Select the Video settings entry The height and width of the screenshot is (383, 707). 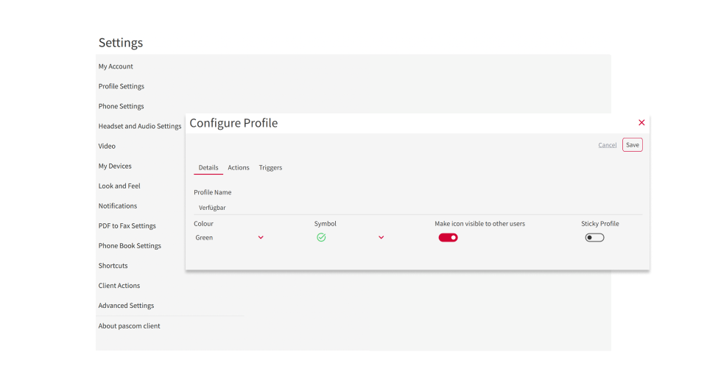click(x=107, y=146)
